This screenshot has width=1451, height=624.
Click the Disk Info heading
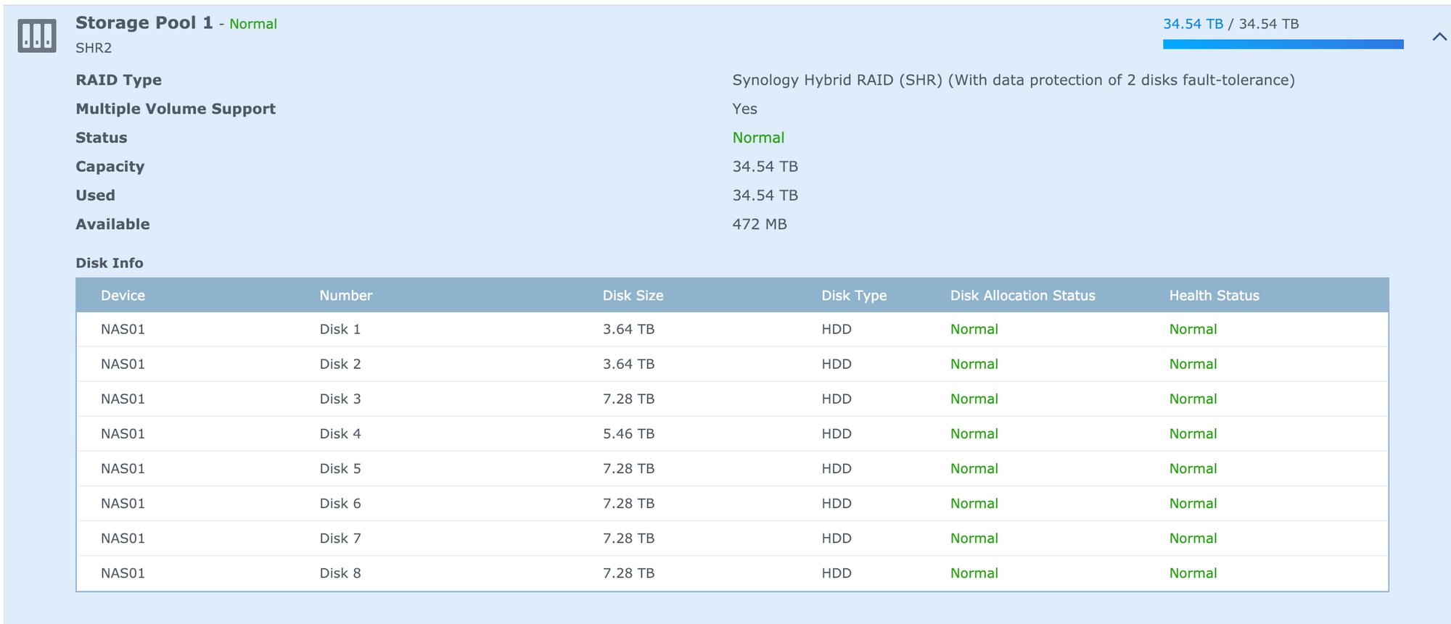(x=110, y=263)
